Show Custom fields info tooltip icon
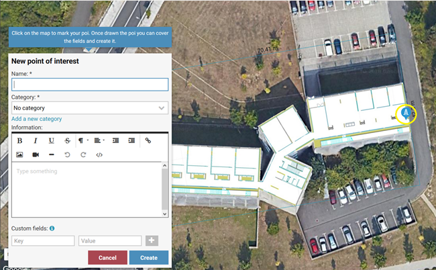 (52, 228)
